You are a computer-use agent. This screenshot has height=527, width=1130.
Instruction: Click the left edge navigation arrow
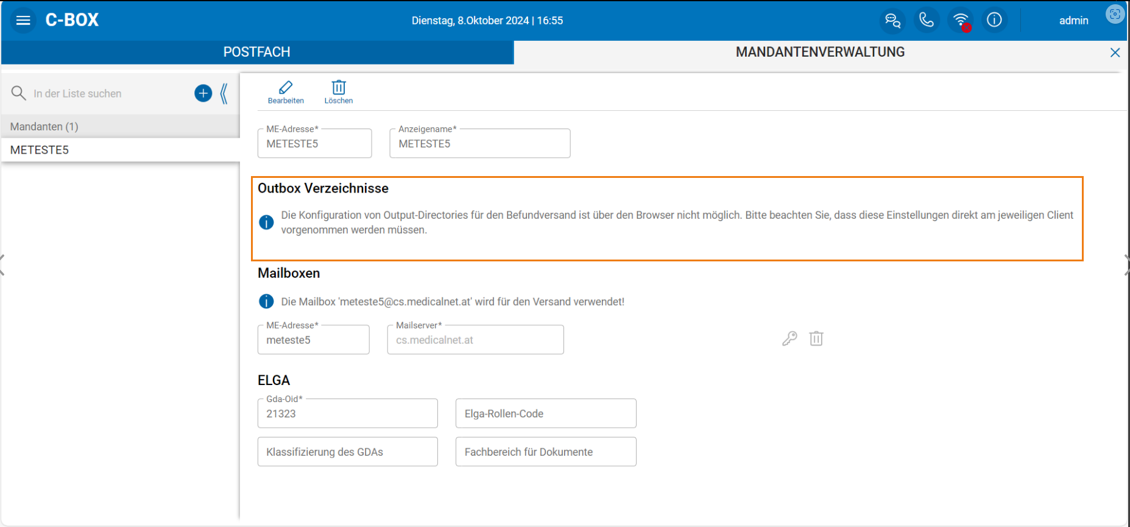[2, 265]
